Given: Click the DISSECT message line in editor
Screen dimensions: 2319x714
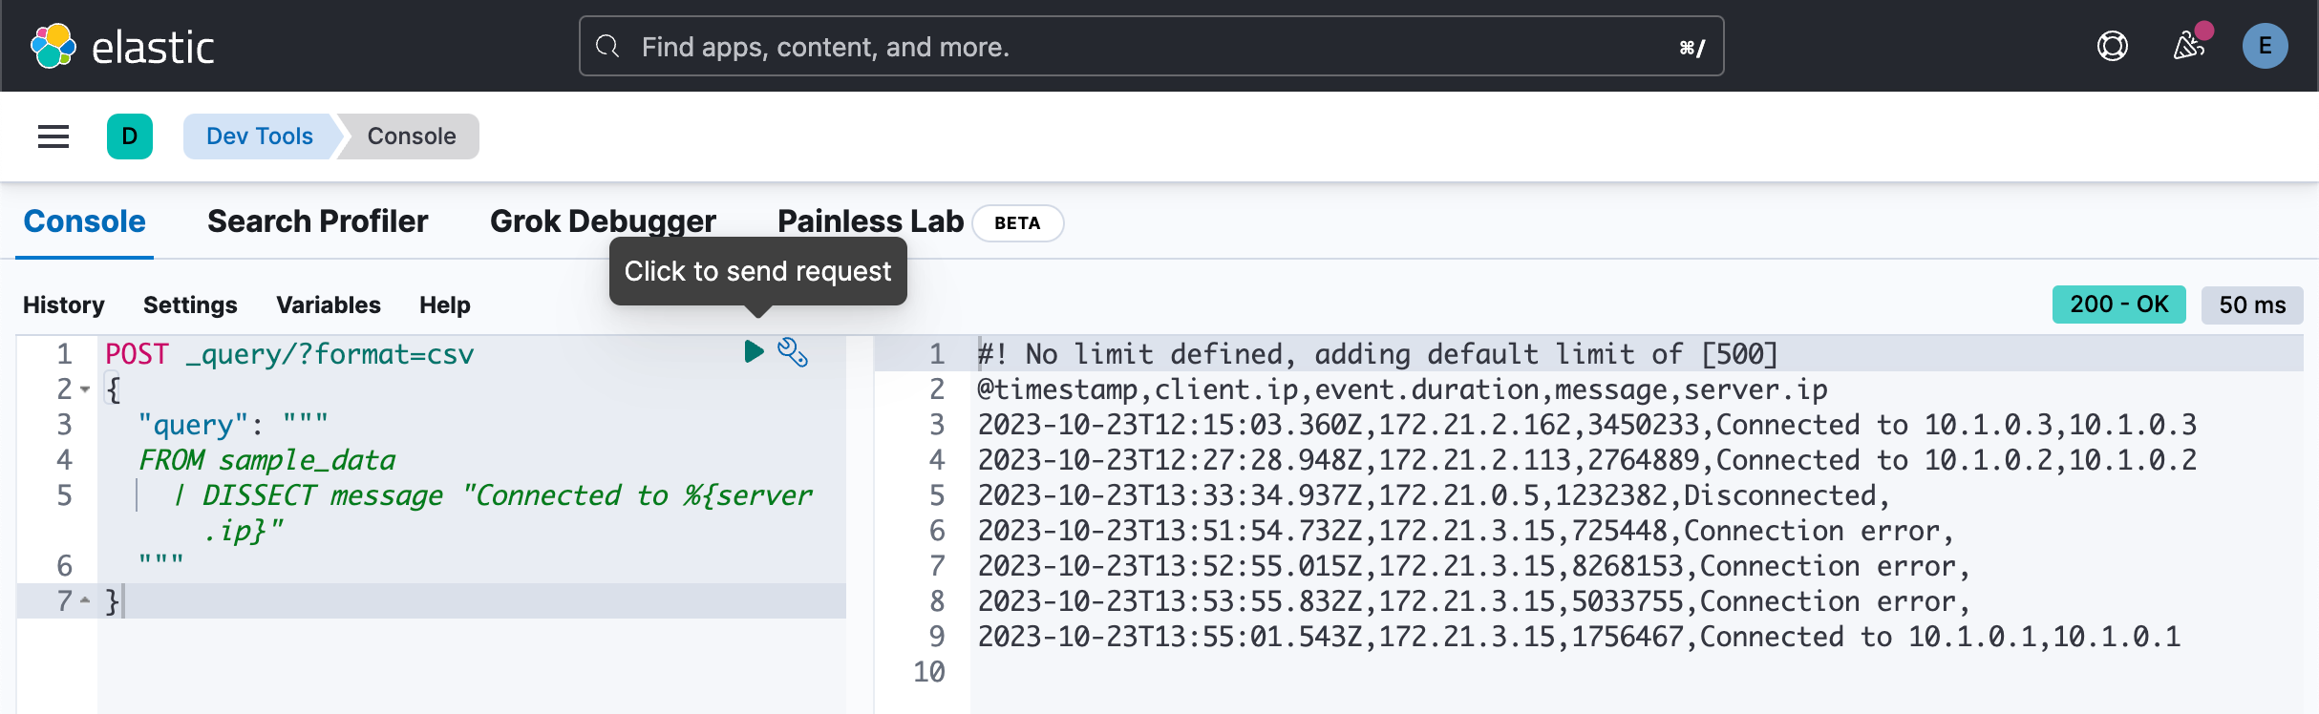Looking at the screenshot, I should click(491, 513).
